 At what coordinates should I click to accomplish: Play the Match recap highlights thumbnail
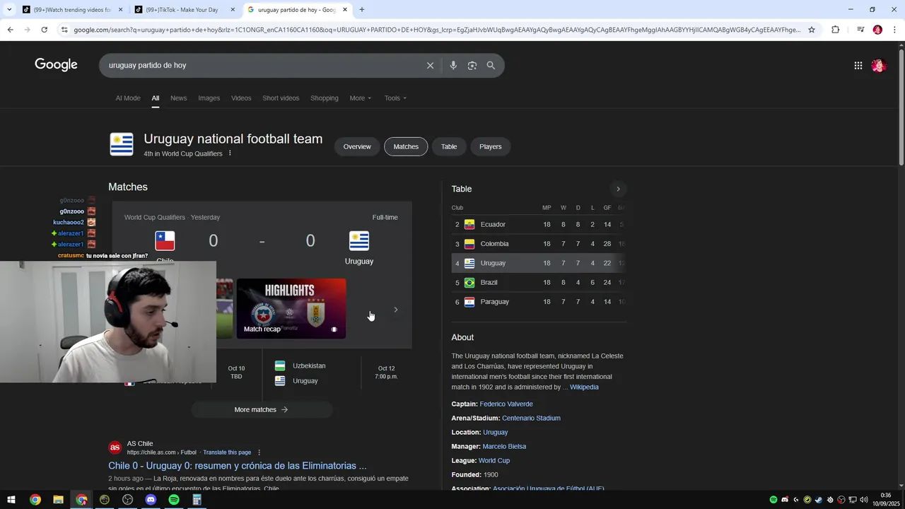pyautogui.click(x=291, y=308)
